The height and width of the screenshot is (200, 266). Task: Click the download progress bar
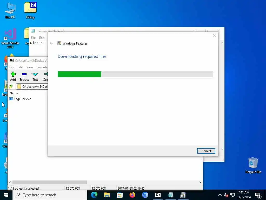point(135,74)
